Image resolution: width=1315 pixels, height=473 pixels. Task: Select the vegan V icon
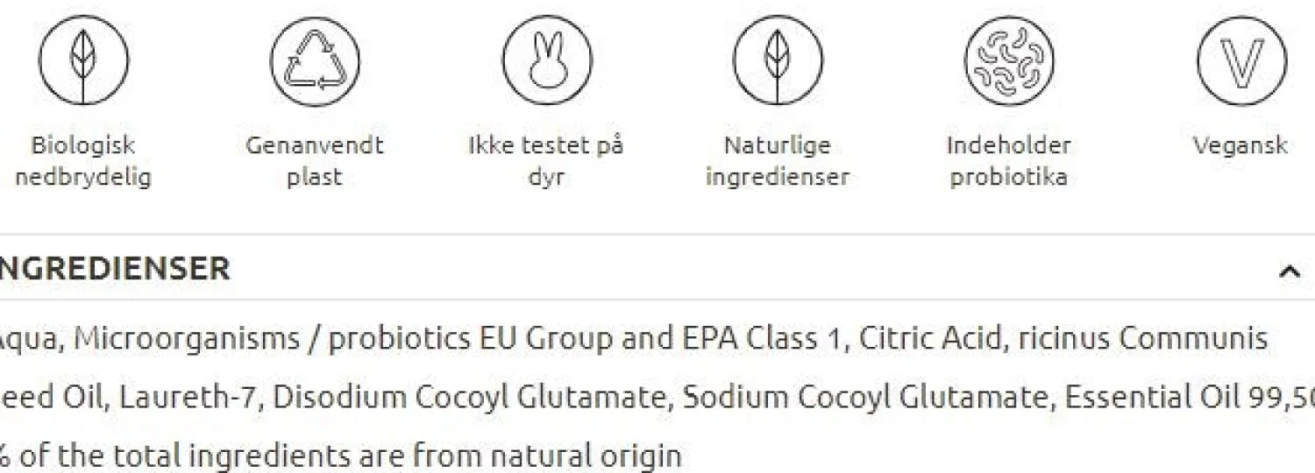coord(1240,61)
